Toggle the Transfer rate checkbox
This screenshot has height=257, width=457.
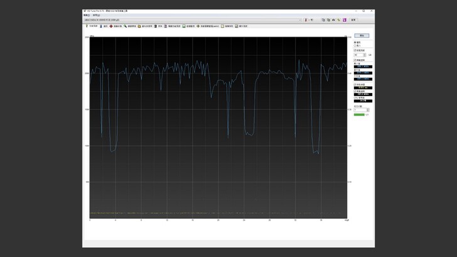[x=355, y=60]
